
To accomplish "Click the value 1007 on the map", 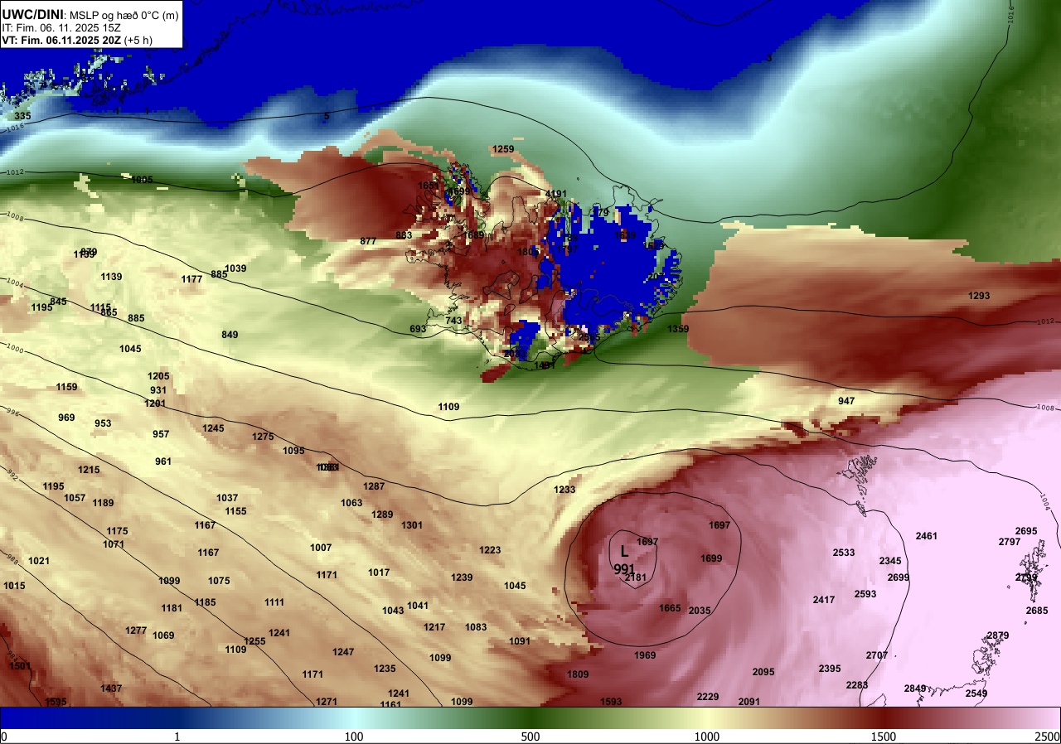I will (321, 548).
